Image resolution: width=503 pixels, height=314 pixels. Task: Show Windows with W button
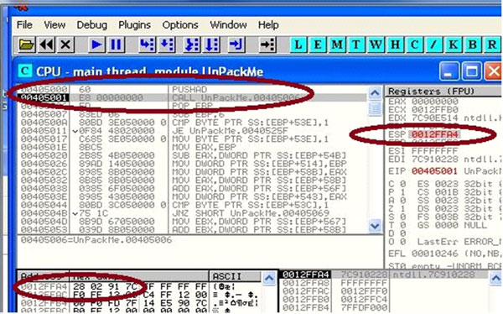(376, 44)
